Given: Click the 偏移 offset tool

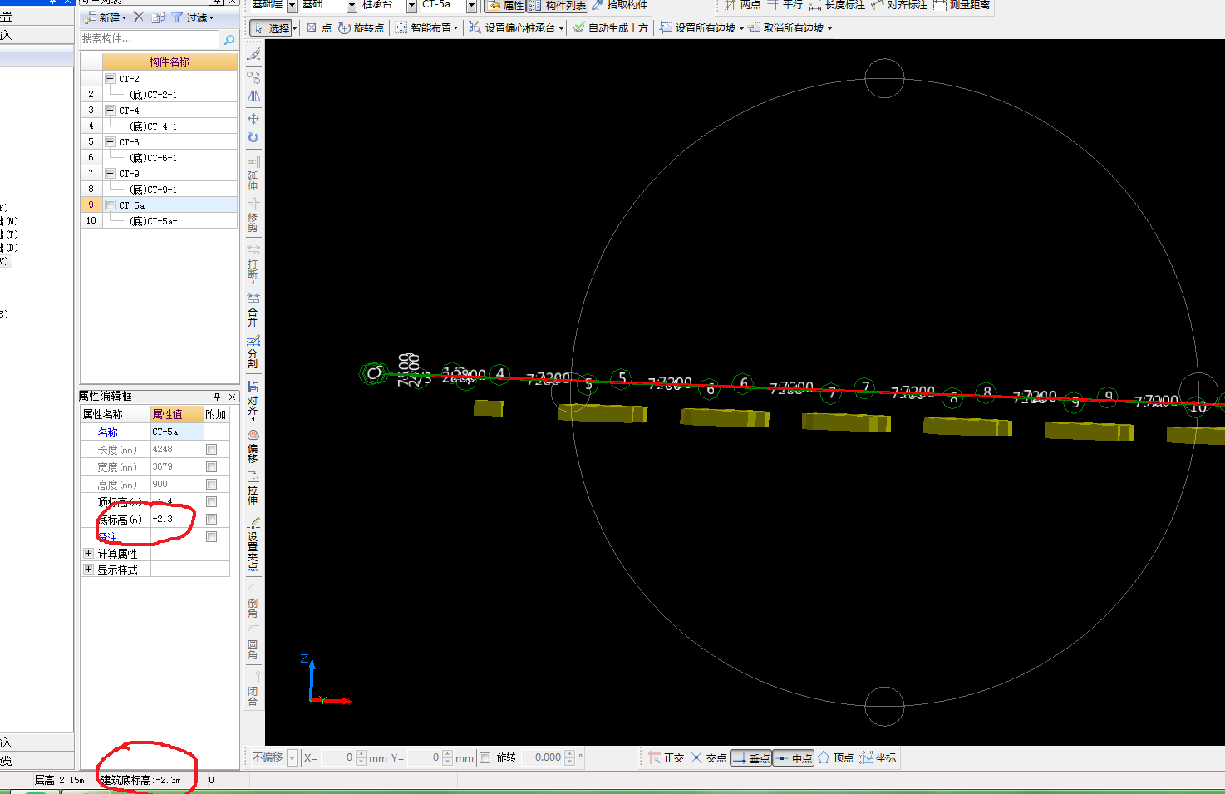Looking at the screenshot, I should tap(253, 446).
